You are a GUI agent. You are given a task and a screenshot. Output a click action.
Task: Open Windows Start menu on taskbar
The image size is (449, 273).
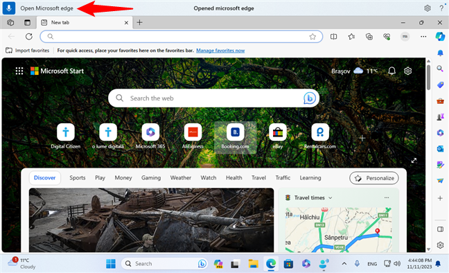[111, 263]
